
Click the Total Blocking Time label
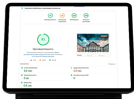[x=30, y=75]
